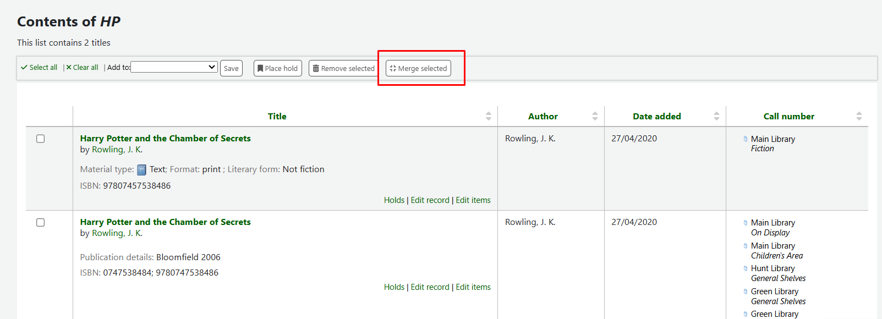
Task: Click the book material type icon
Action: click(141, 170)
